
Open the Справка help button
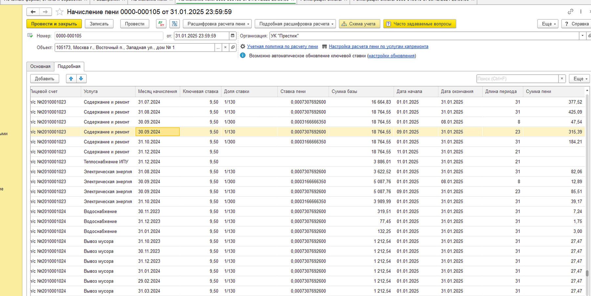pos(576,24)
